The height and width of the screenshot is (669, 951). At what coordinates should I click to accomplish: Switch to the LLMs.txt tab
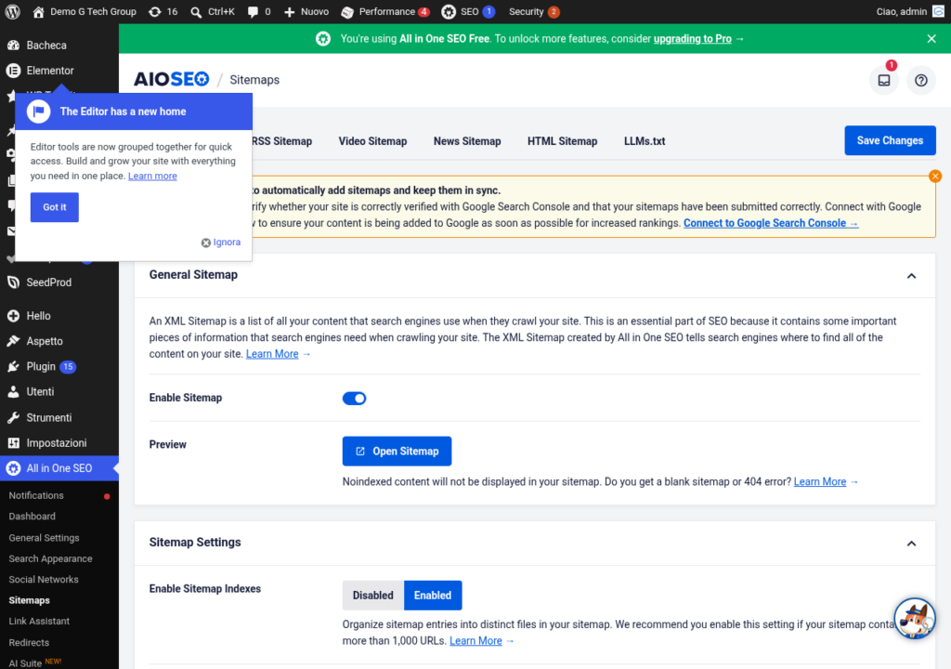coord(645,141)
